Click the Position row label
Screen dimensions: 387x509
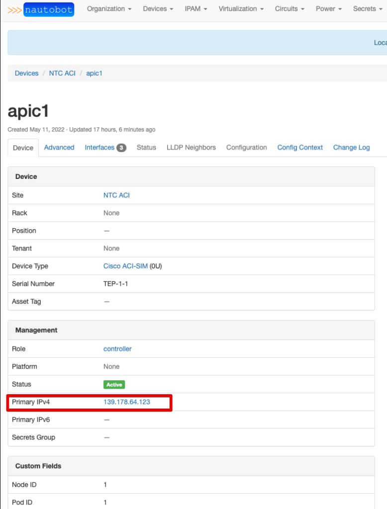pos(24,231)
